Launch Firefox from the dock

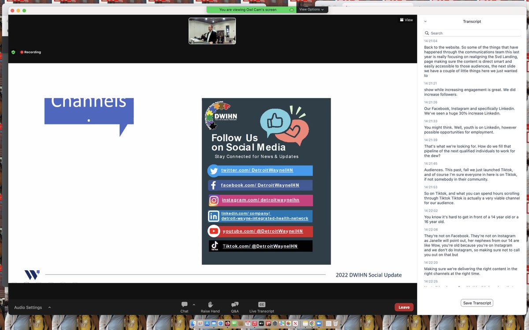(x=227, y=323)
